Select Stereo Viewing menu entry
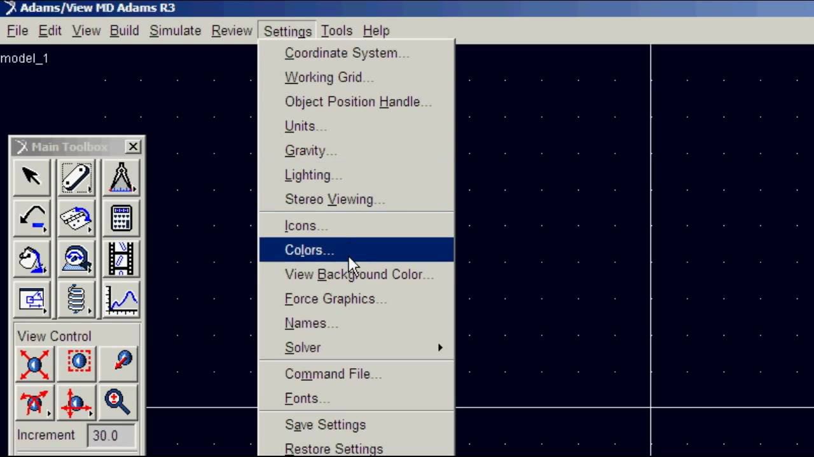This screenshot has width=814, height=457. click(x=356, y=199)
